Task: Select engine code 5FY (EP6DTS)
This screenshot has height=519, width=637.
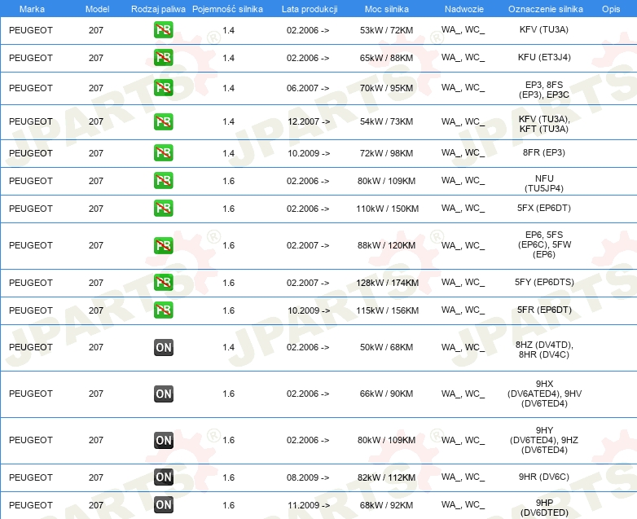Action: point(544,282)
